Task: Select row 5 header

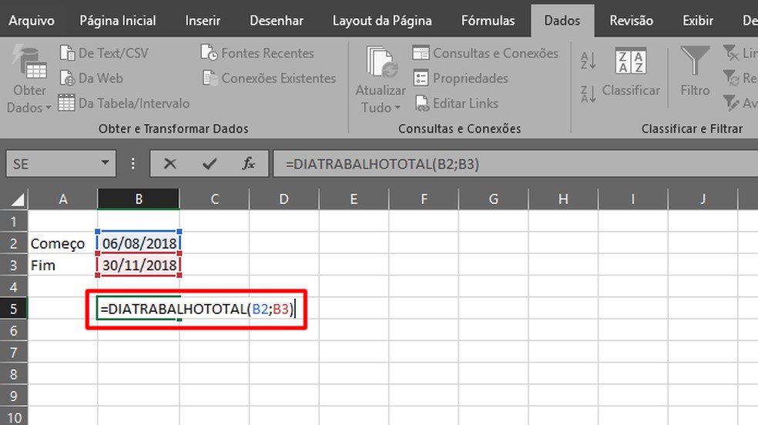Action: click(x=14, y=309)
